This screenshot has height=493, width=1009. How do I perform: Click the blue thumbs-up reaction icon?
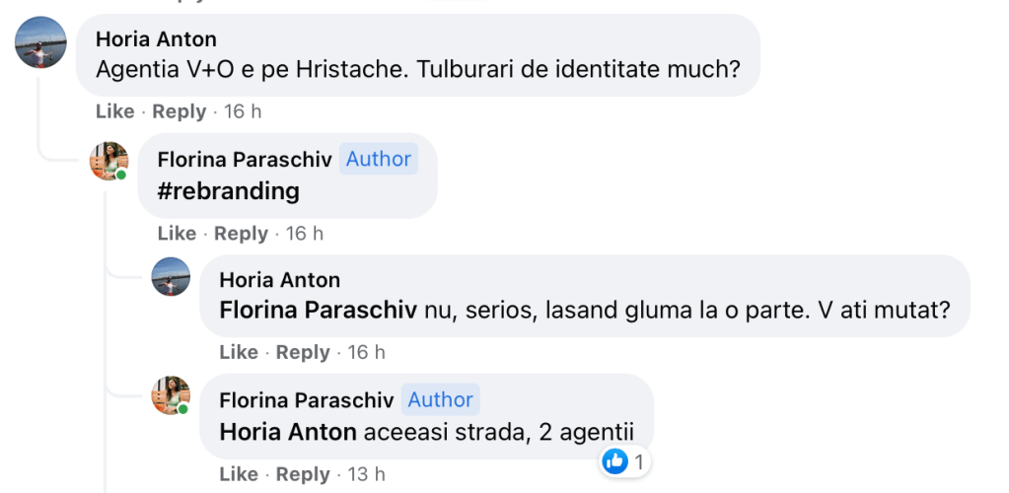tap(614, 460)
